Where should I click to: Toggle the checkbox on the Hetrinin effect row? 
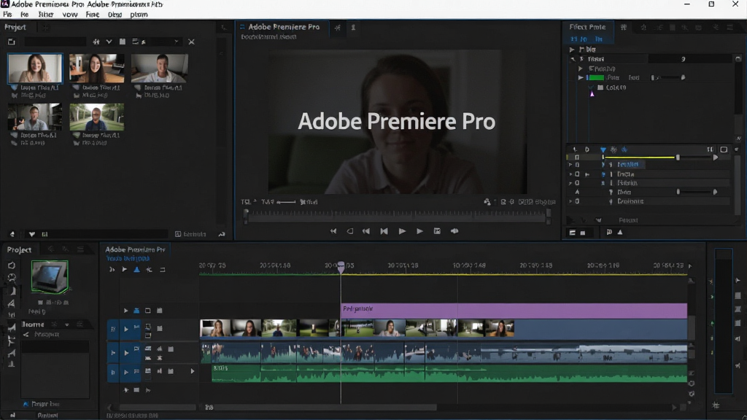pos(577,183)
